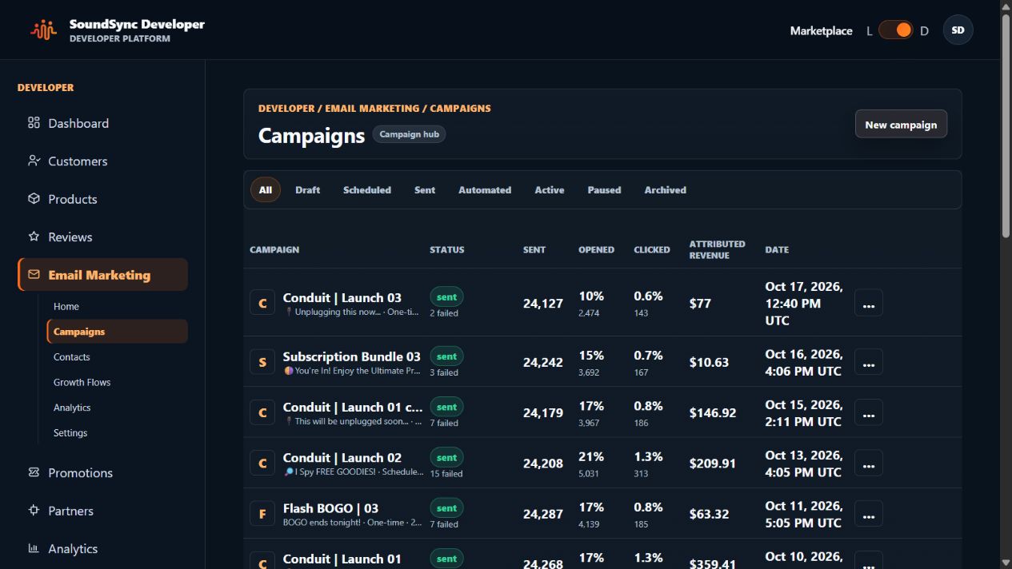Image resolution: width=1012 pixels, height=569 pixels.
Task: Click the C avatar for Conduit Launch 03
Action: pos(262,303)
